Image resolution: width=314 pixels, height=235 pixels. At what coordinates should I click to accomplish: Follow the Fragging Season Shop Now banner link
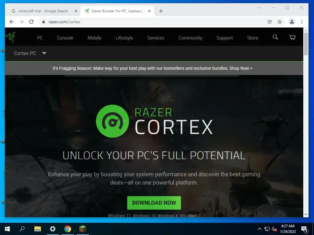[241, 68]
